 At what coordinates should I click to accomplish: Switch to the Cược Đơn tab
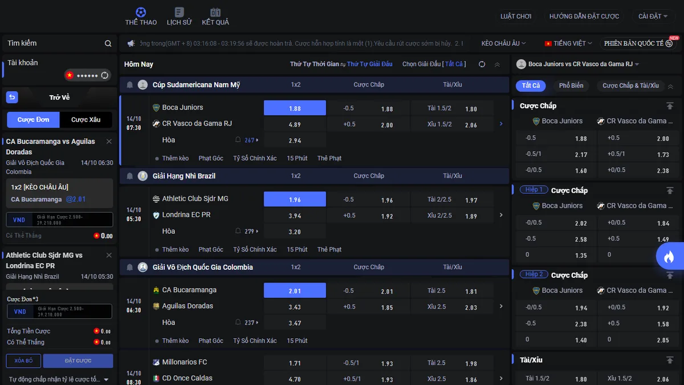pyautogui.click(x=34, y=120)
